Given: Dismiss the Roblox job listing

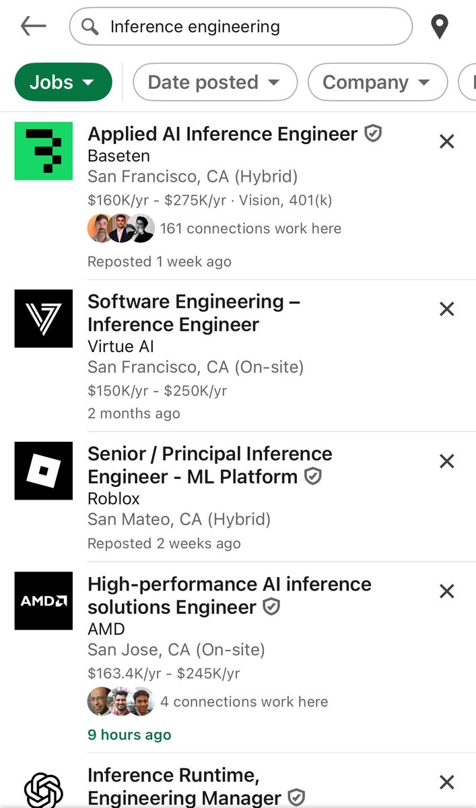Looking at the screenshot, I should tap(446, 461).
